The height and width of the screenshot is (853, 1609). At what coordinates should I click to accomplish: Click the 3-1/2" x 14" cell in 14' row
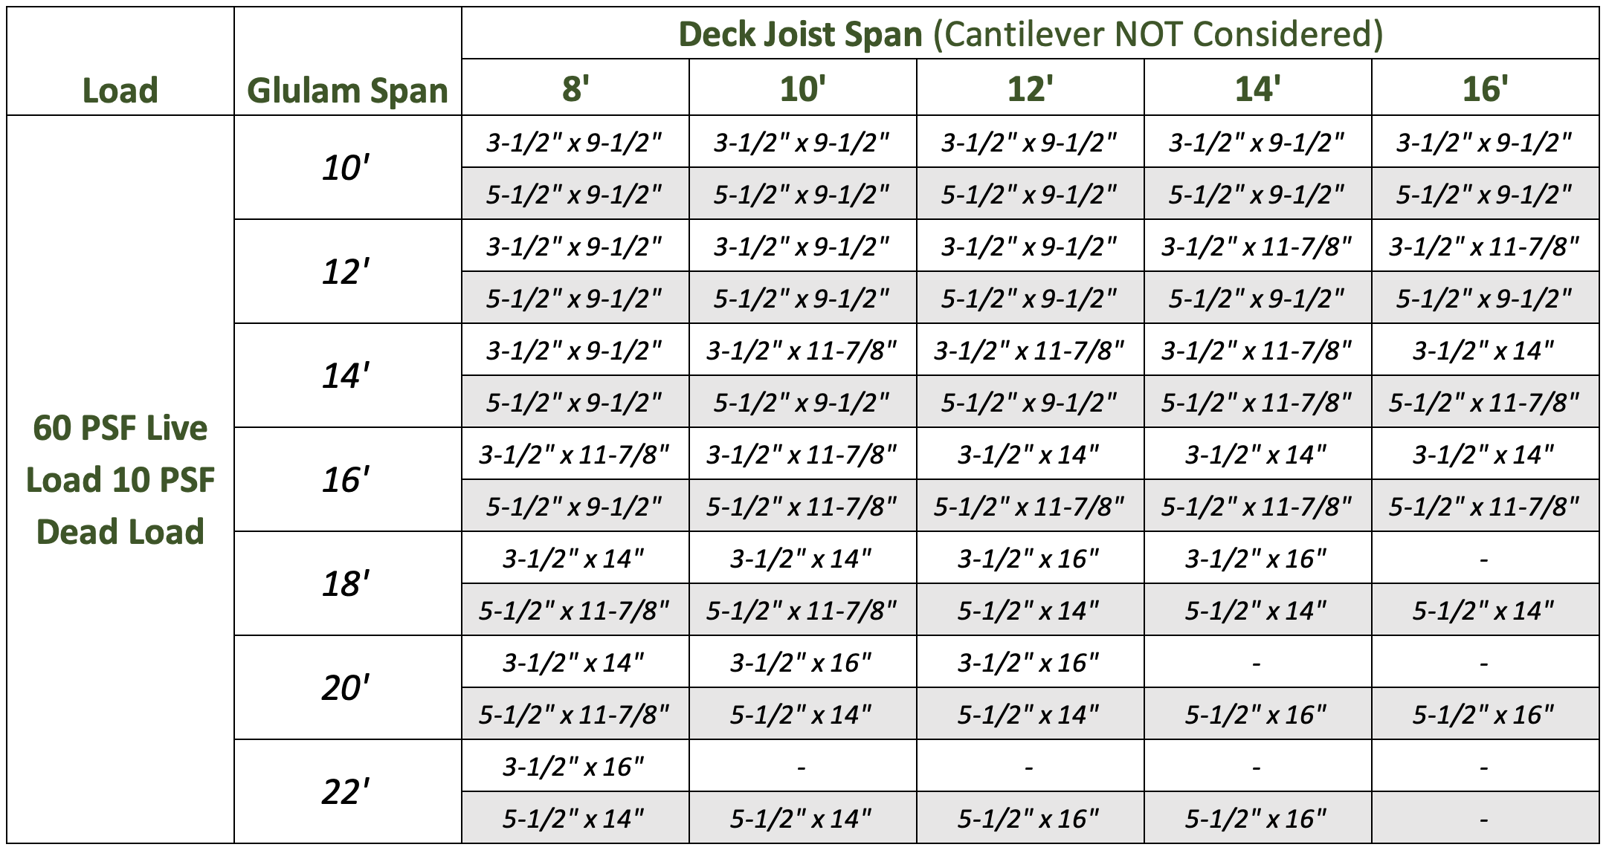[x=1484, y=350]
